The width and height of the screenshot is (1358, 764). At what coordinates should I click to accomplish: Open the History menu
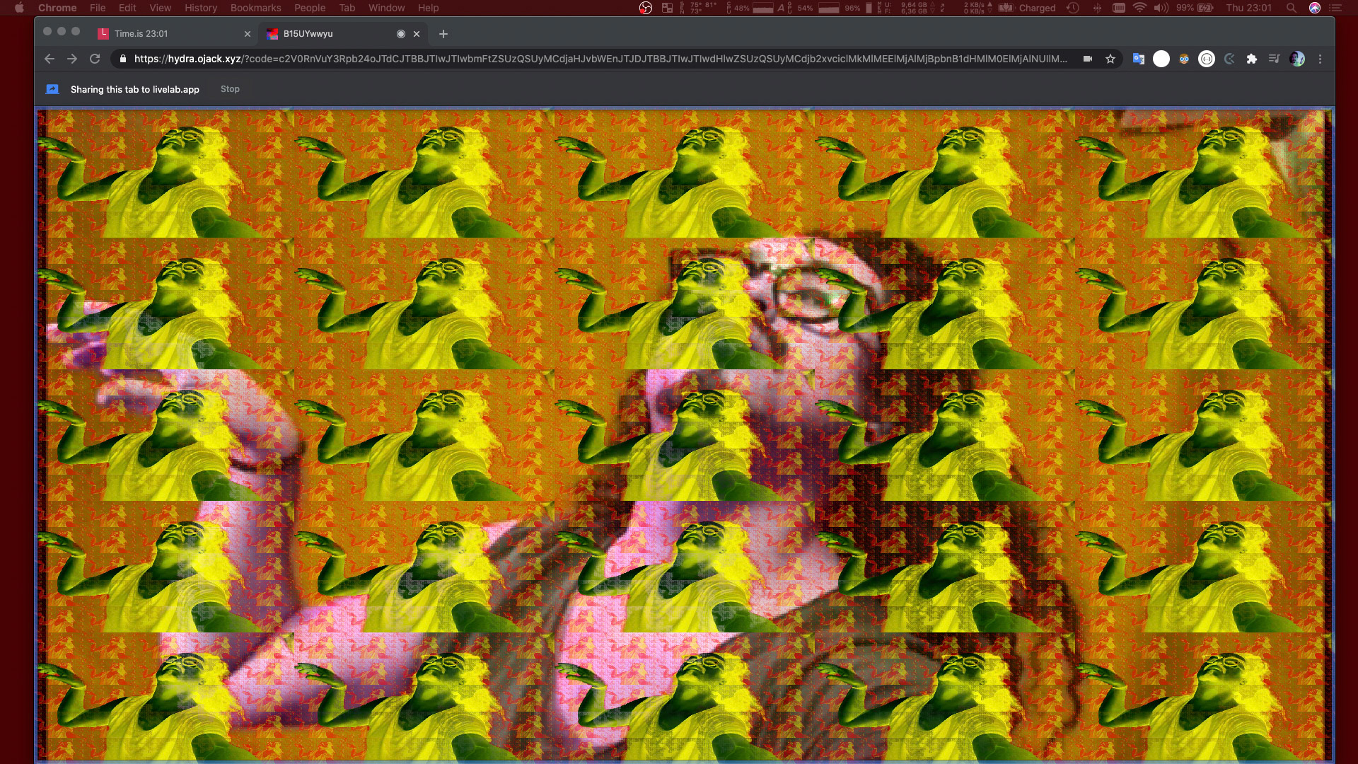point(201,8)
